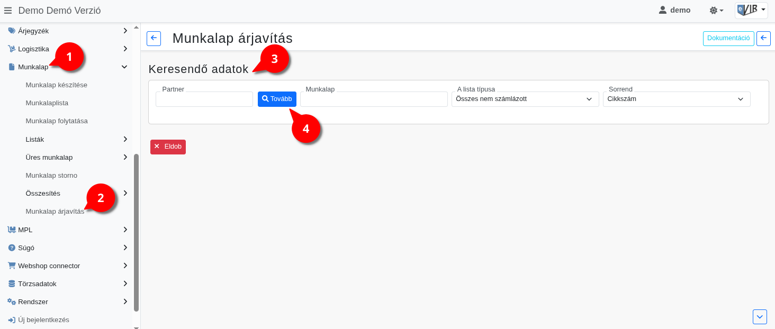This screenshot has height=329, width=775.
Task: Open the Dokumentáció link button
Action: point(728,38)
